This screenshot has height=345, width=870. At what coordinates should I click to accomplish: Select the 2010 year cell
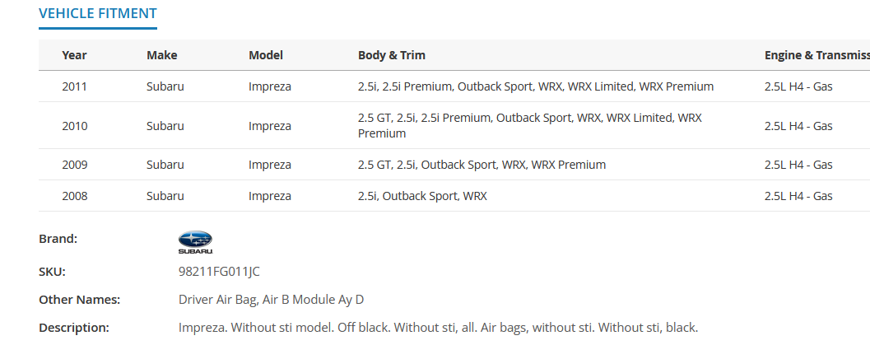(75, 126)
